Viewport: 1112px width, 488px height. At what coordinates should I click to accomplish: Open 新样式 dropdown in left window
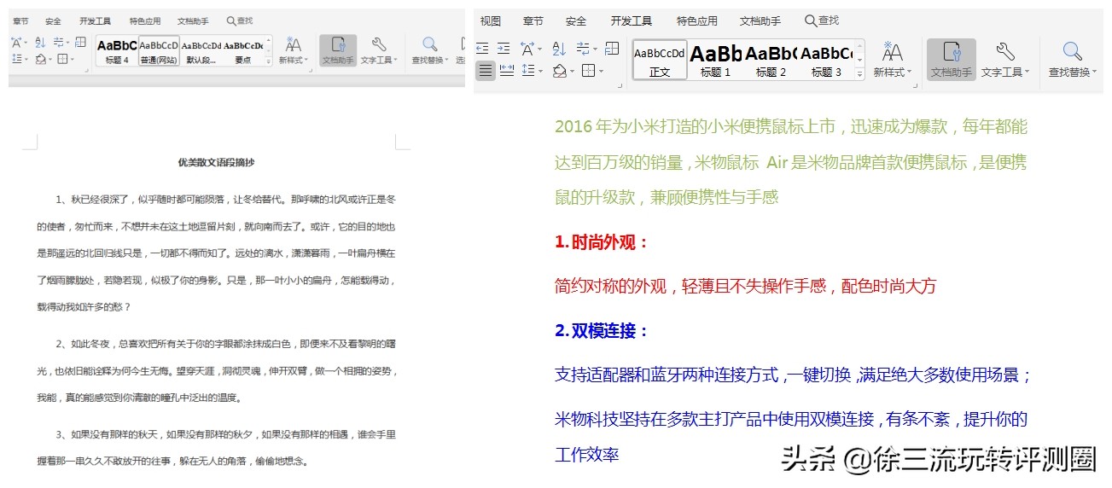(x=307, y=60)
